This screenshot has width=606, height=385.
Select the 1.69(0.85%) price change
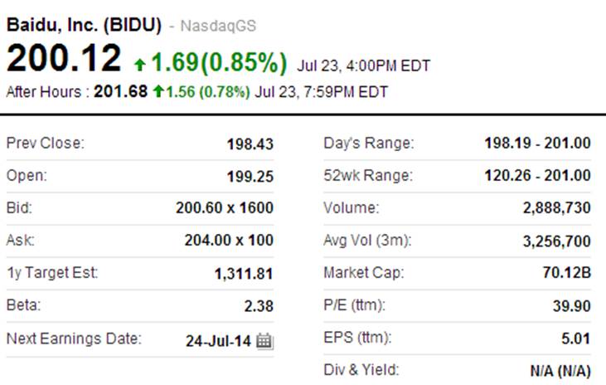(x=218, y=62)
